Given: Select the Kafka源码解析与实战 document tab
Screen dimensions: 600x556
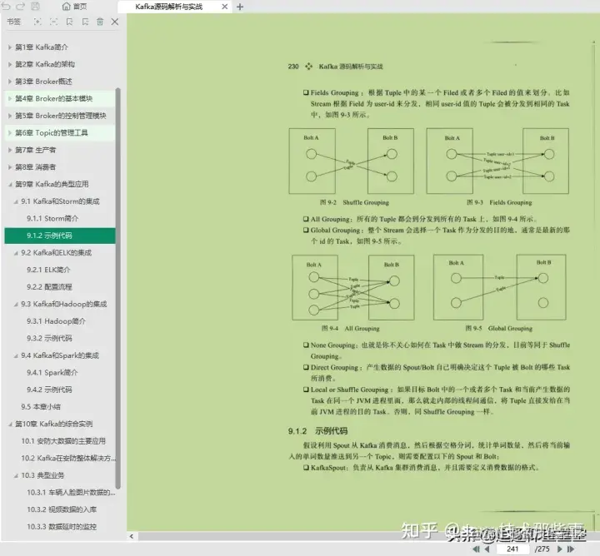Looking at the screenshot, I should (x=168, y=7).
